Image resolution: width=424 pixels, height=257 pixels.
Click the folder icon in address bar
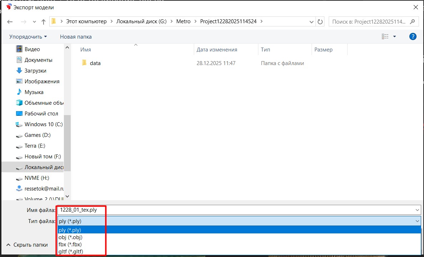point(54,21)
